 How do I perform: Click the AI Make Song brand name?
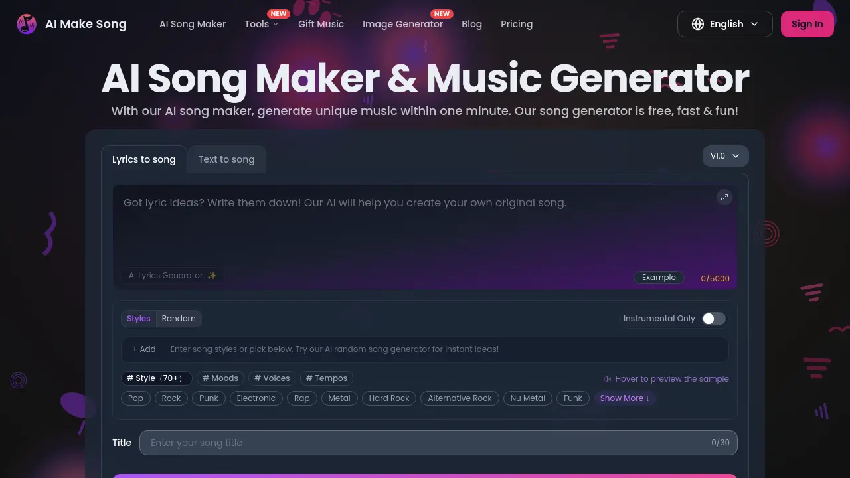pyautogui.click(x=86, y=24)
